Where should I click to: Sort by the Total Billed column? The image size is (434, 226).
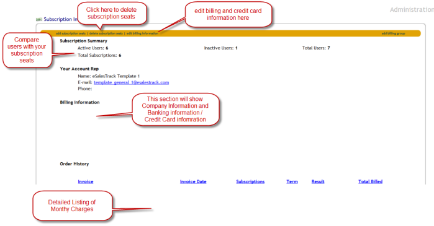[x=370, y=181]
